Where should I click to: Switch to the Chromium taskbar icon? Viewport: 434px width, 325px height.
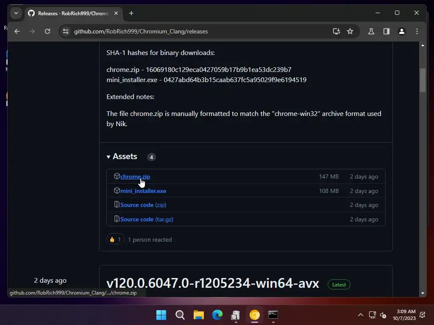click(255, 315)
